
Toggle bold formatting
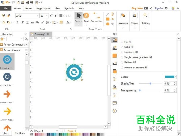coord(18,22)
